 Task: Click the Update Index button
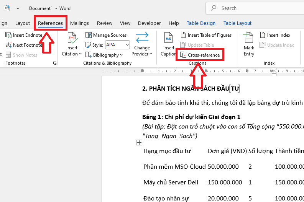coord(277,45)
